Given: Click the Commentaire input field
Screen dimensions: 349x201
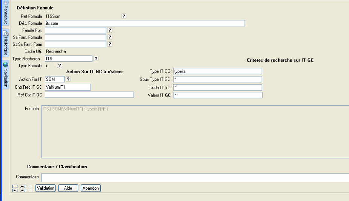Looking at the screenshot, I should point(195,177).
